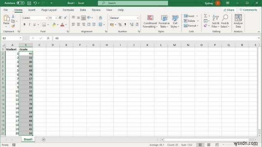Open Sort & Filter menu
The height and width of the screenshot is (147, 262).
pos(215,21)
